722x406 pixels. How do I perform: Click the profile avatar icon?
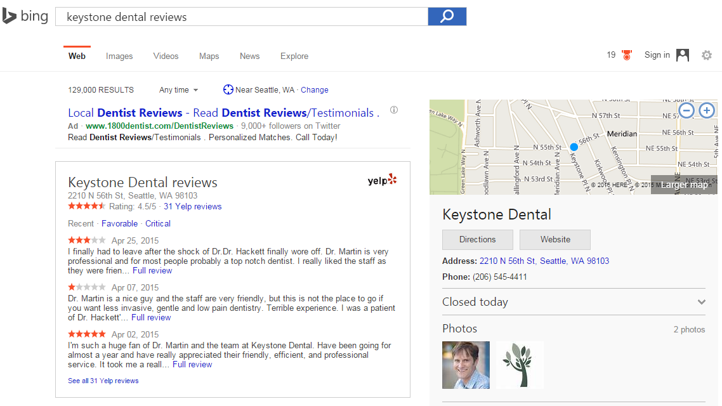pos(683,55)
